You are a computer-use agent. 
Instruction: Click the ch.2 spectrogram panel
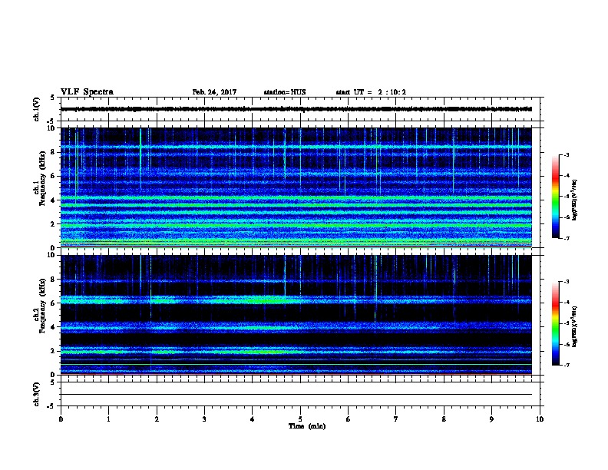pyautogui.click(x=296, y=315)
